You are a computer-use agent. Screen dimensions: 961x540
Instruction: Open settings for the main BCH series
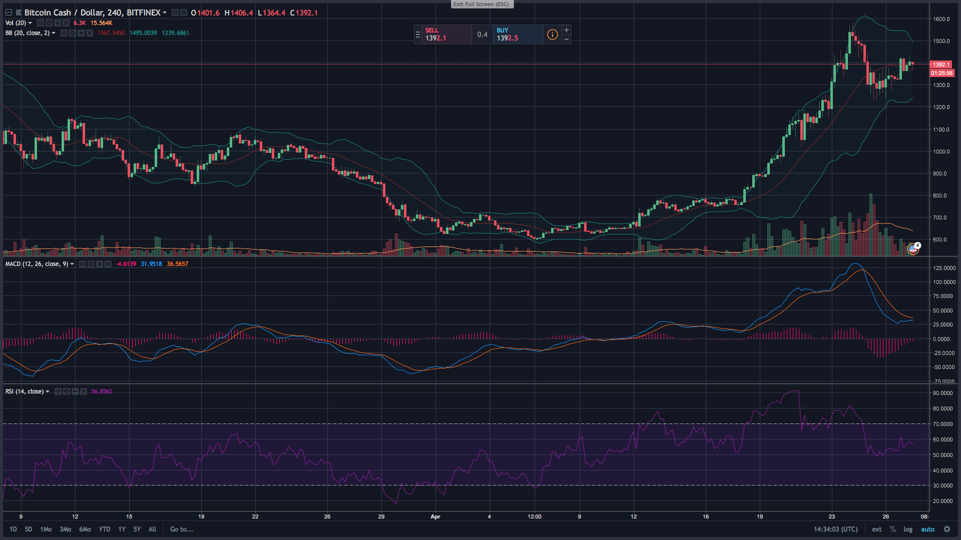tap(184, 12)
